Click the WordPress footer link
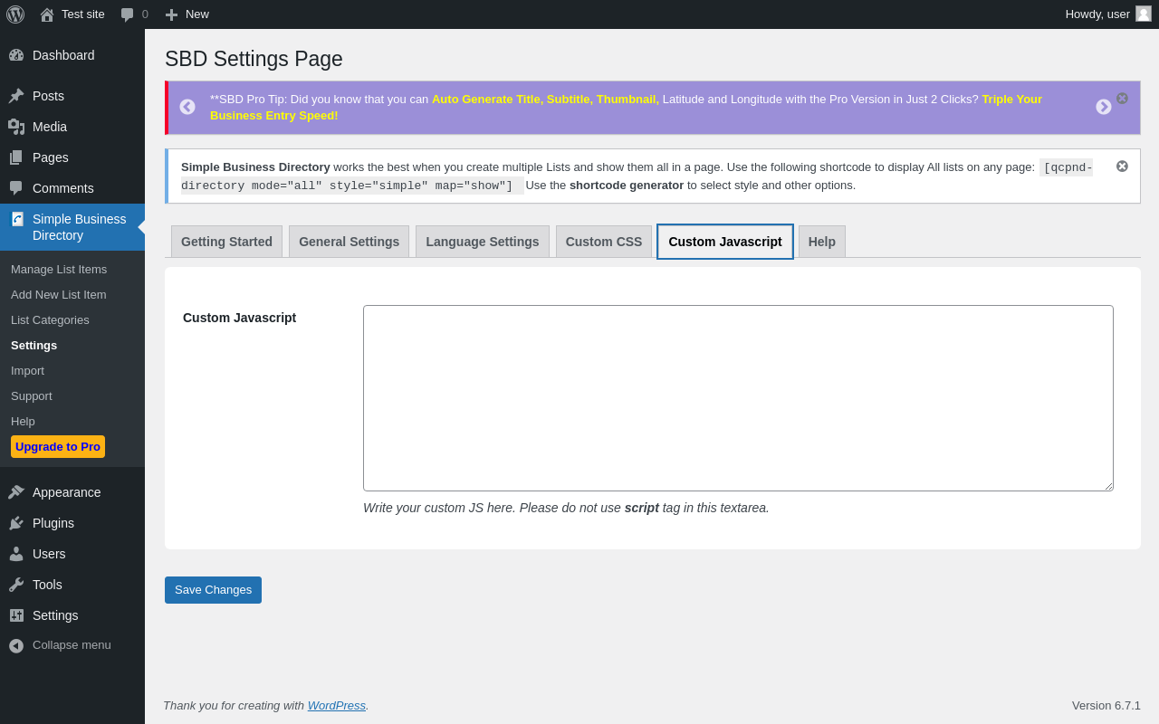The image size is (1159, 724). 337,705
